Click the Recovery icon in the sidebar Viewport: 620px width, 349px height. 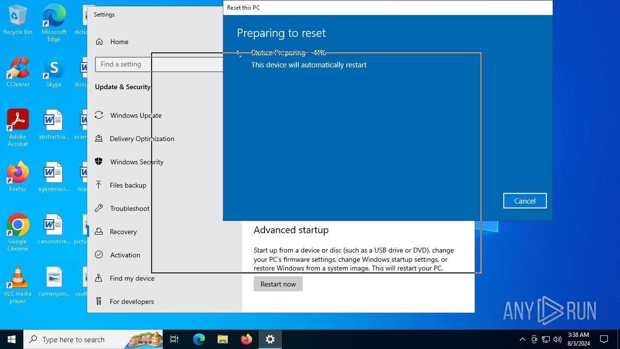[99, 231]
